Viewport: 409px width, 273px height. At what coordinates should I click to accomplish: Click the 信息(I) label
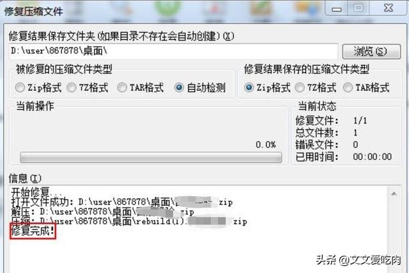tap(25, 178)
